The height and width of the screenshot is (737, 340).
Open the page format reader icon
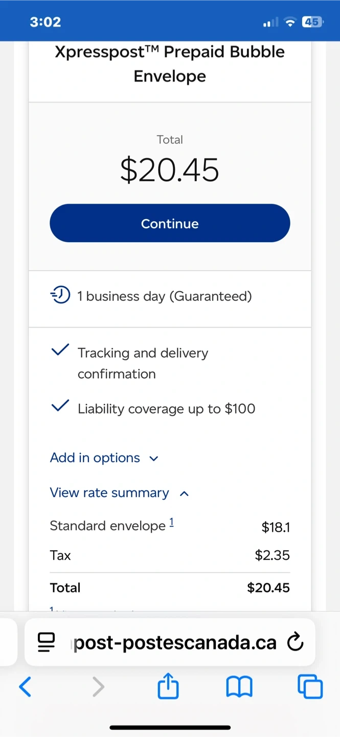46,642
